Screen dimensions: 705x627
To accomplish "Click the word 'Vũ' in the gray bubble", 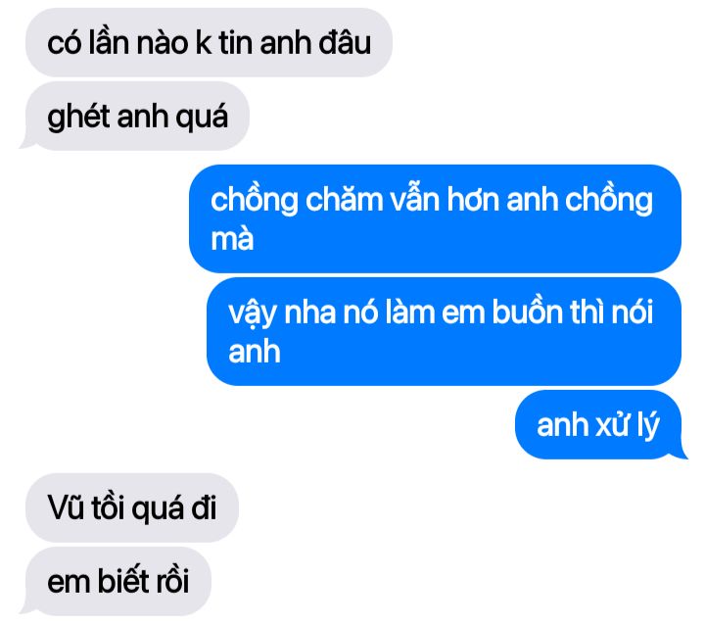I will (66, 506).
